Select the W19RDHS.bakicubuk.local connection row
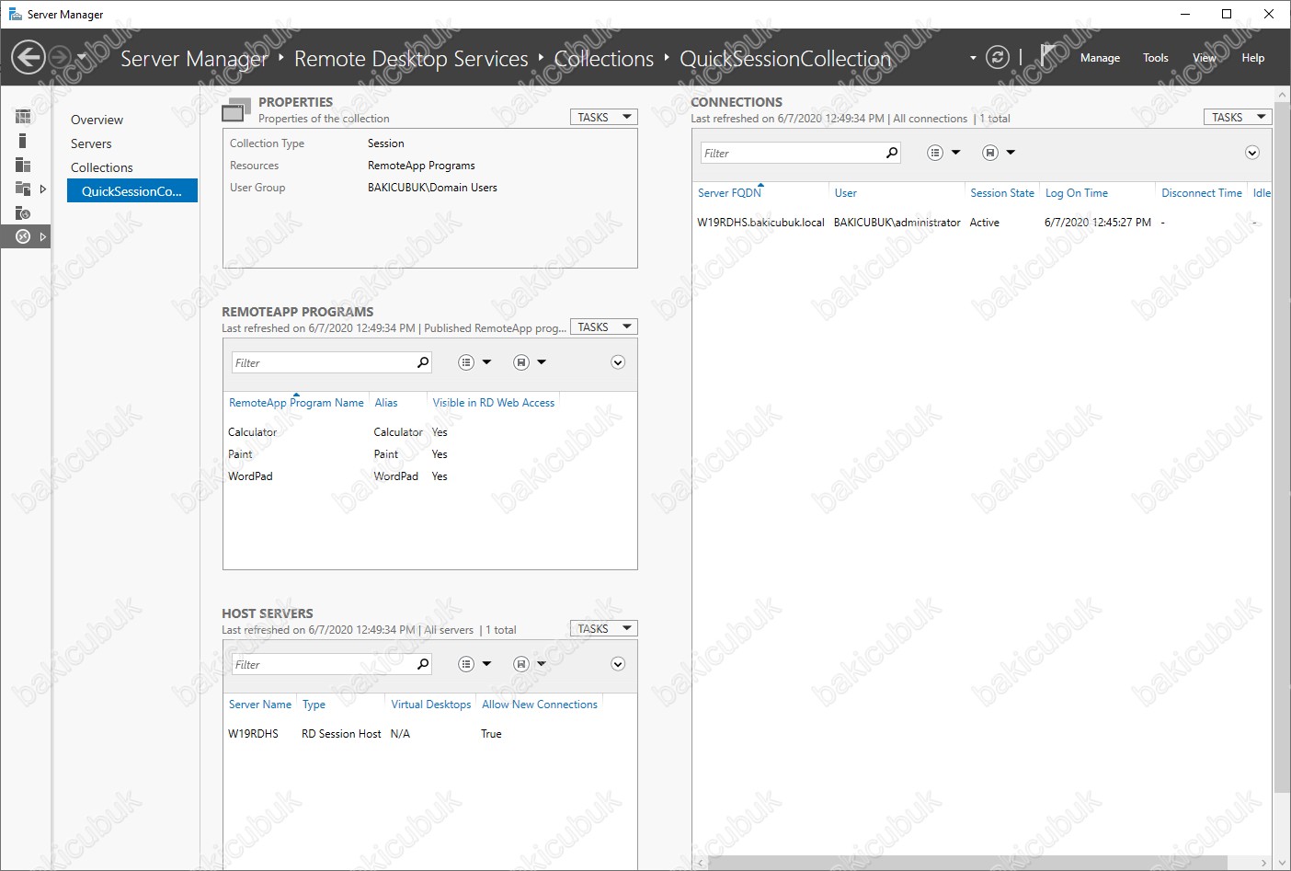Screen dimensions: 1291x871 click(982, 223)
